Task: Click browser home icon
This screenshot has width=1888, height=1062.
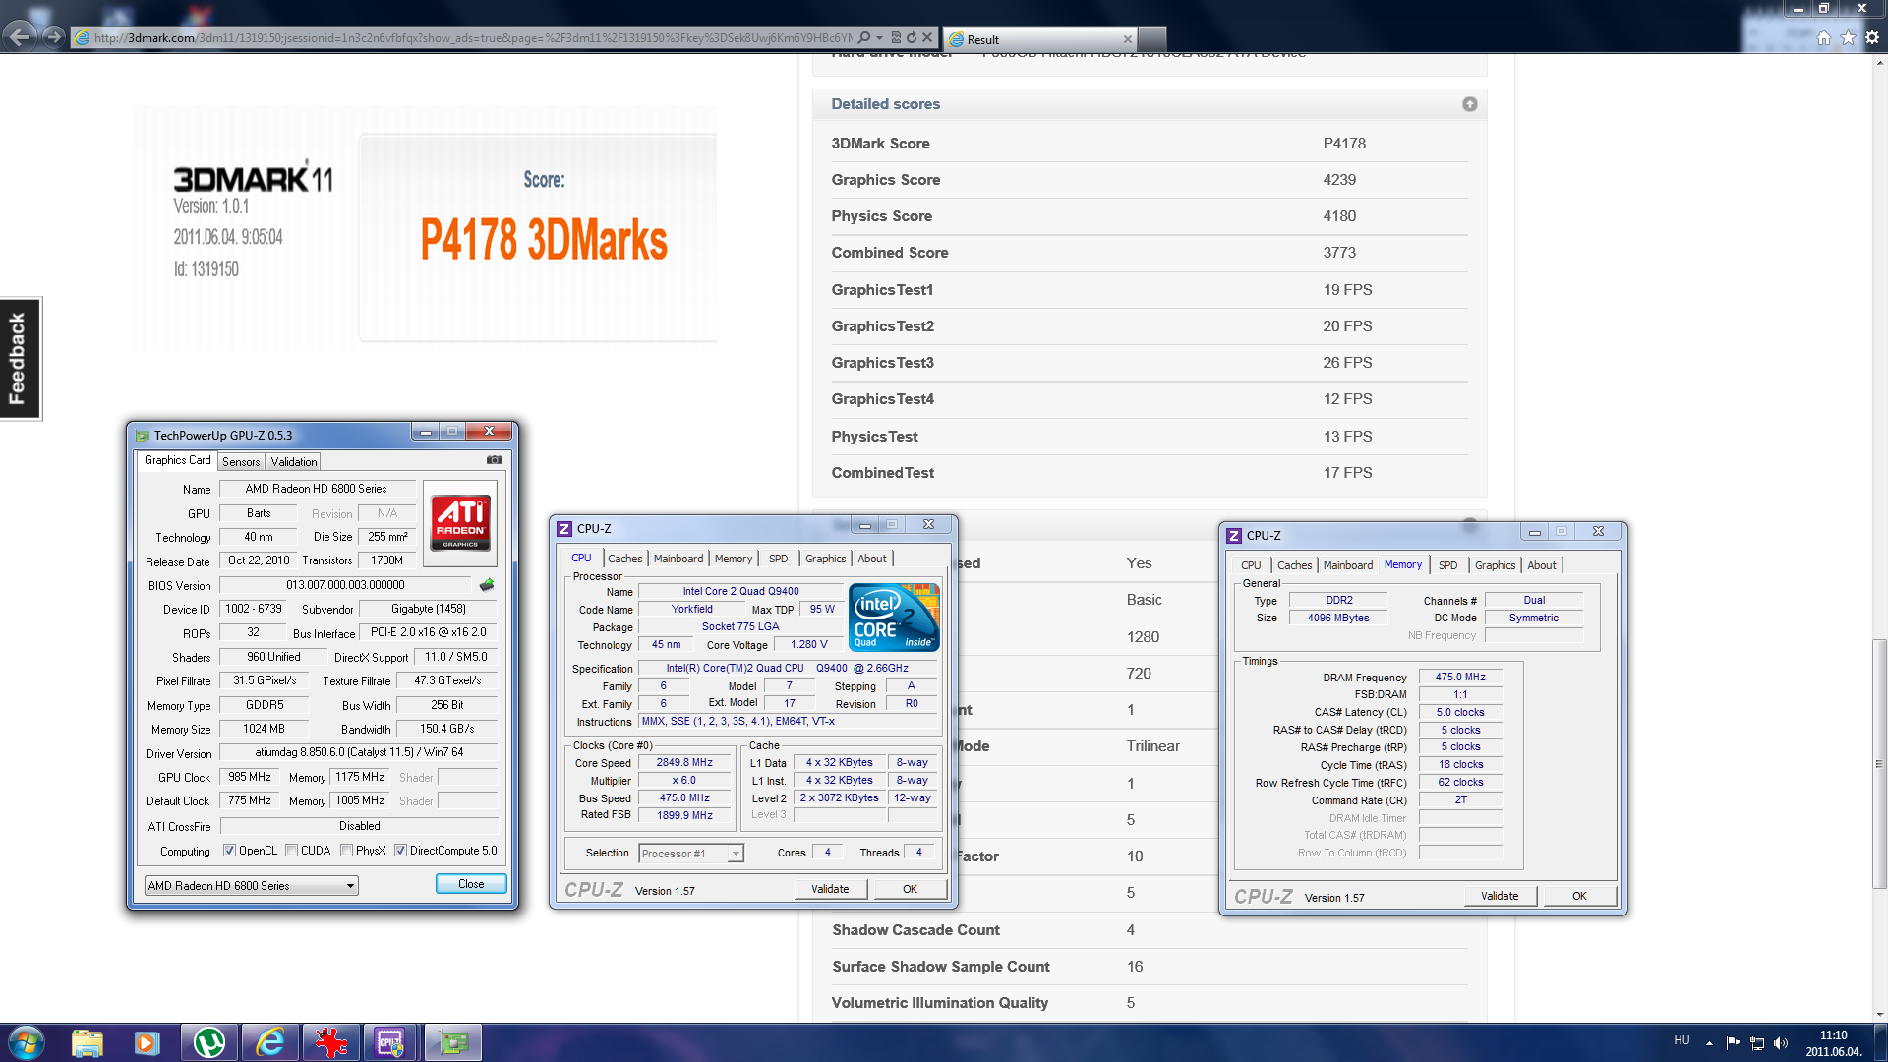Action: click(x=1824, y=38)
